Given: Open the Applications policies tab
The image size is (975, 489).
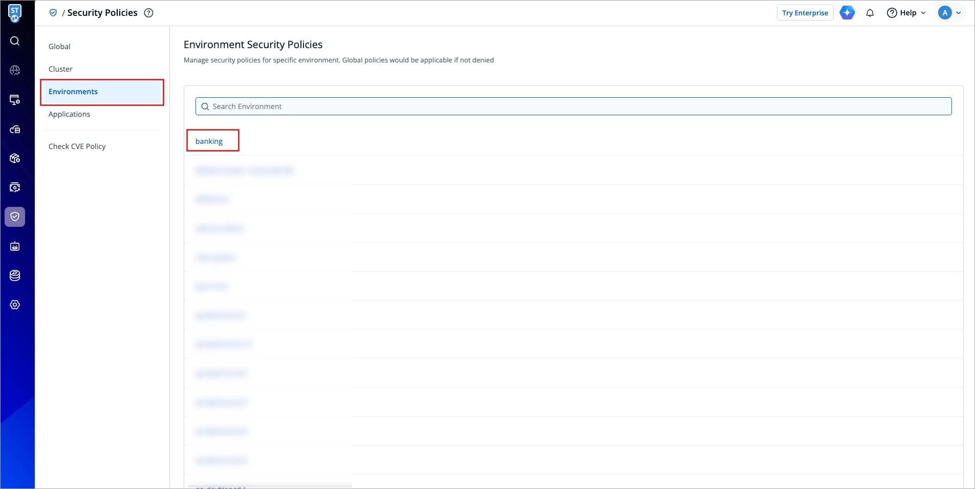Looking at the screenshot, I should (69, 114).
